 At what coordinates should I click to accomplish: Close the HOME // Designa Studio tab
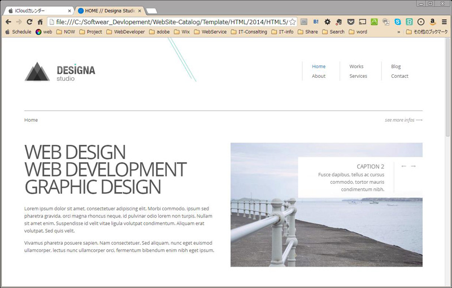click(x=140, y=11)
